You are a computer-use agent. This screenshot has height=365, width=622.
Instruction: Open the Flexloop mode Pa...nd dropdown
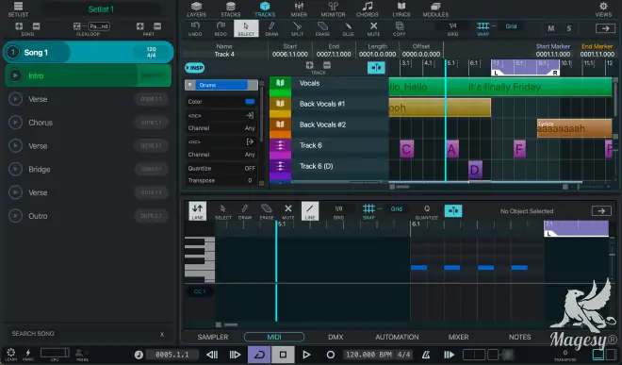tap(98, 26)
